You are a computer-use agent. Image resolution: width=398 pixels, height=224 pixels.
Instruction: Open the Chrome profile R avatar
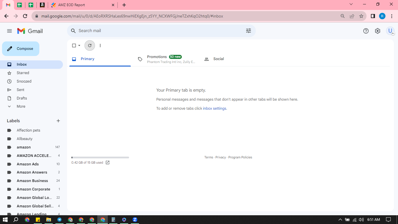(x=382, y=16)
